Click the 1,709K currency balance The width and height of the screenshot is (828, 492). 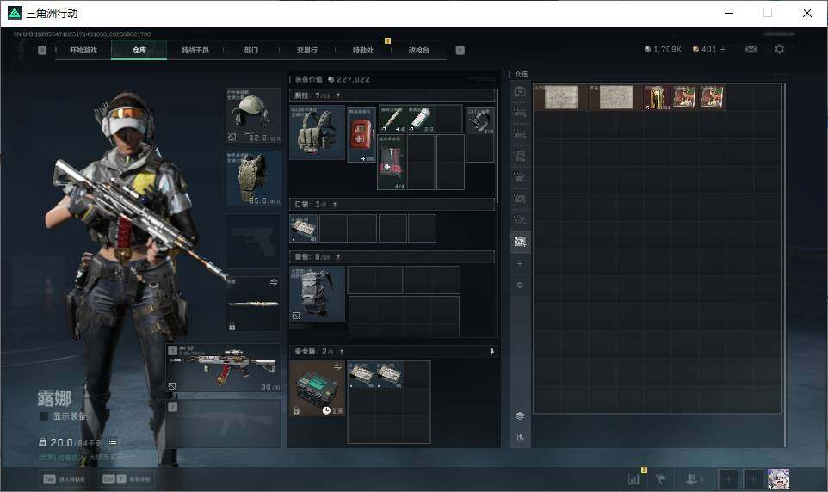(x=663, y=49)
